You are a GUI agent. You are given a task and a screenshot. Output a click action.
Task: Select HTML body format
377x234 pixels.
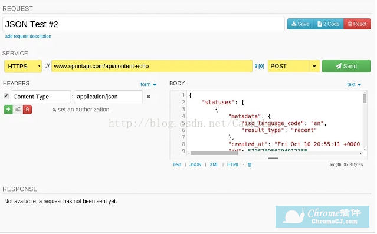tap(233, 165)
